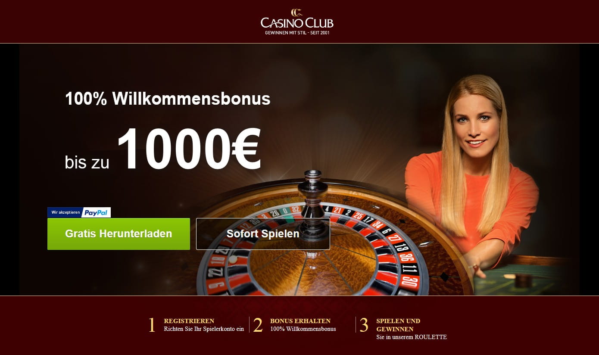Screen dimensions: 599x355
Task: Click the step number 1 icon
Action: click(152, 325)
